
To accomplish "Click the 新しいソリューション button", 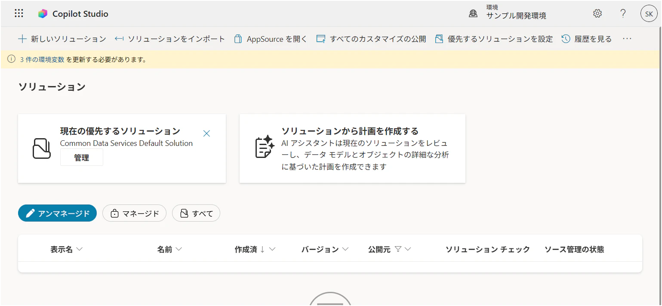I will (62, 39).
